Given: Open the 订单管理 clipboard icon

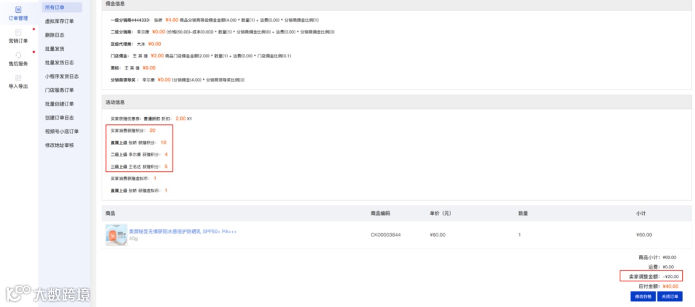Looking at the screenshot, I should pos(18,9).
